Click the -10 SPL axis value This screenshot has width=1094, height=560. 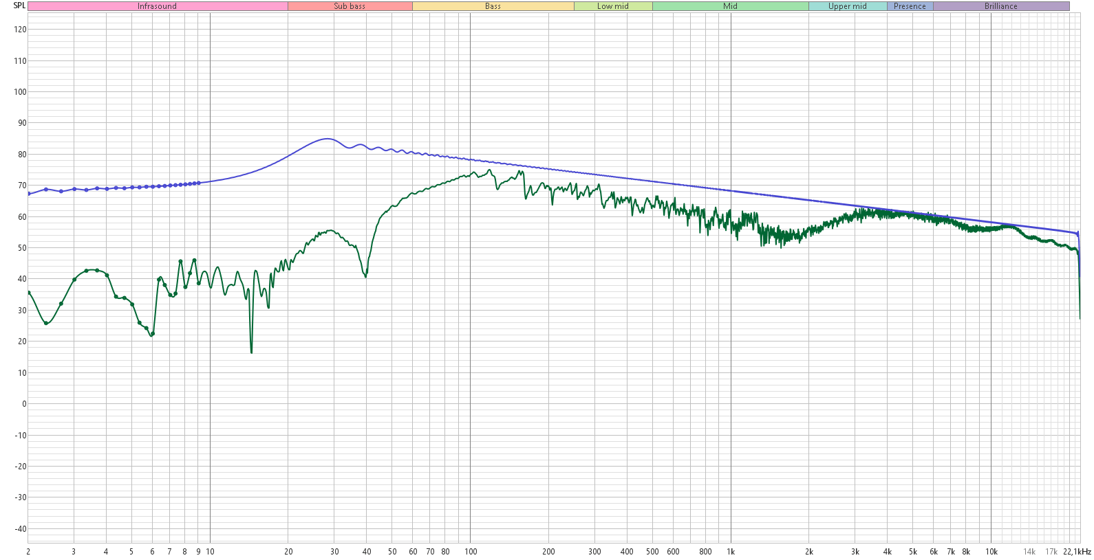coord(21,436)
